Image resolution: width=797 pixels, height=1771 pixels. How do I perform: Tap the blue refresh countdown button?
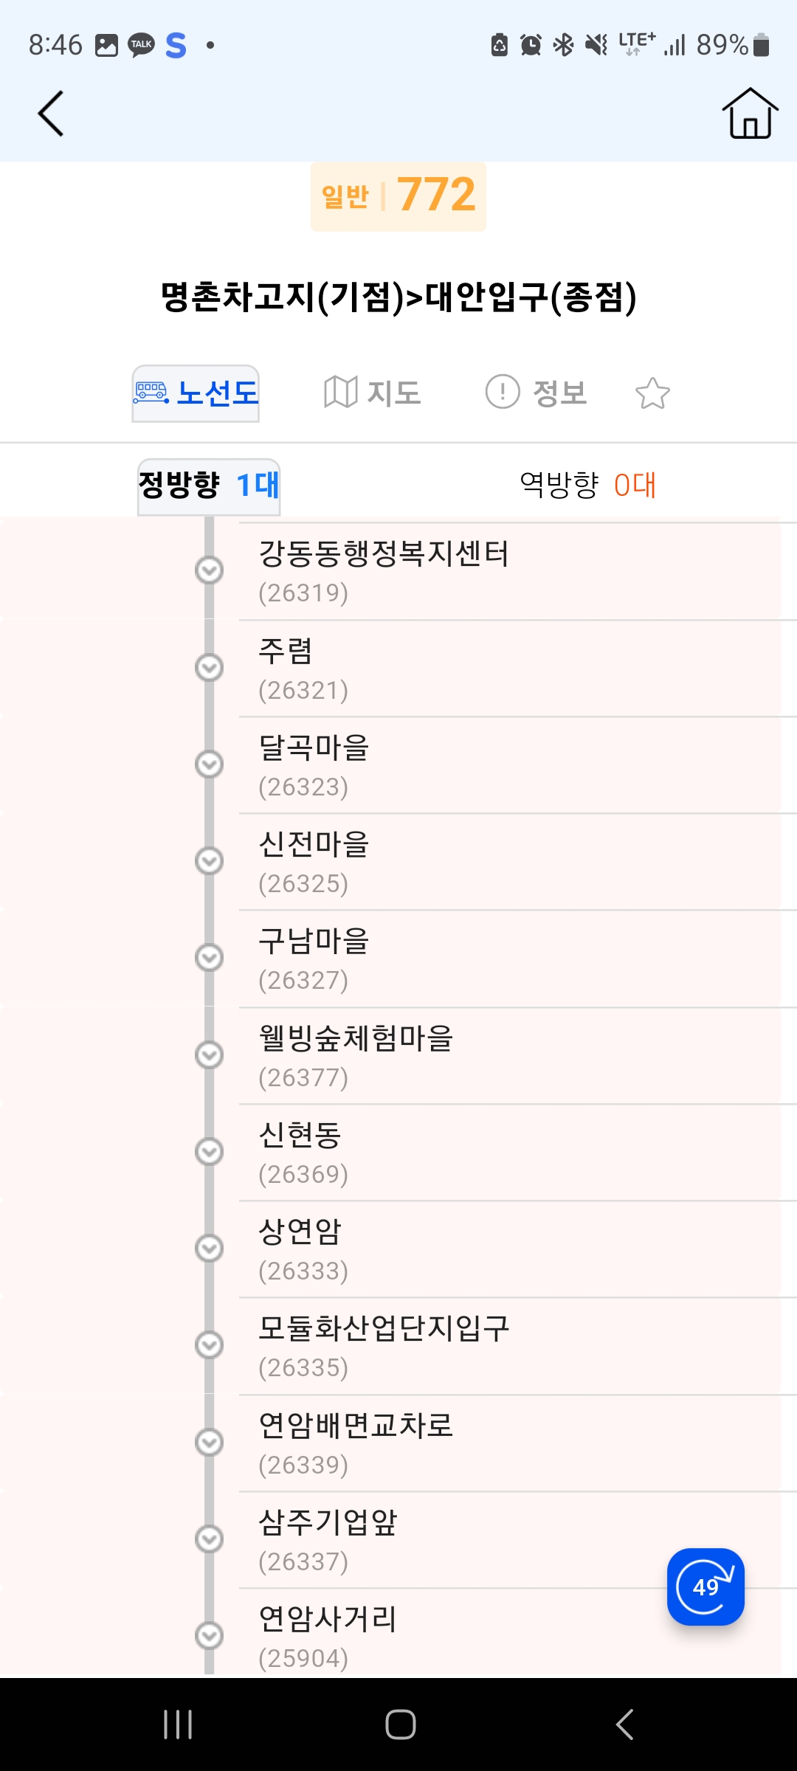705,1586
